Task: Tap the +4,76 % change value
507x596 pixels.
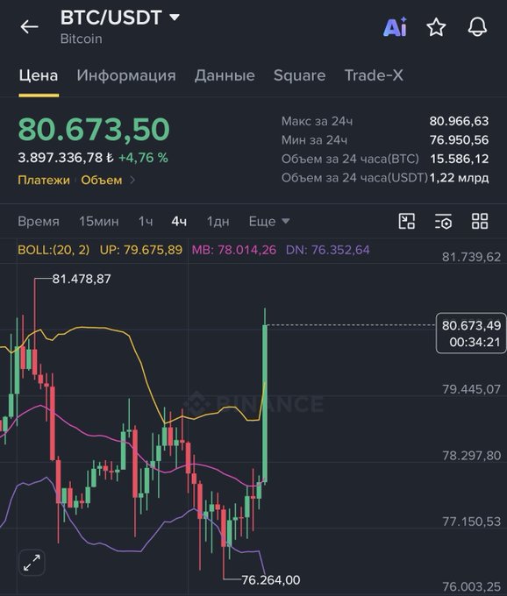Action: click(x=143, y=158)
